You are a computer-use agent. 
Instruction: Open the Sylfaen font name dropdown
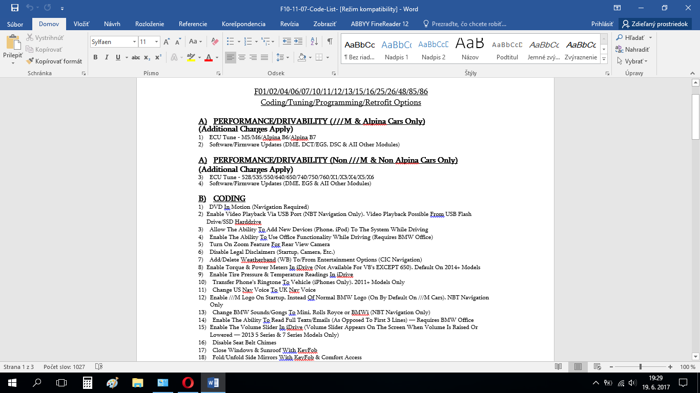pyautogui.click(x=135, y=42)
